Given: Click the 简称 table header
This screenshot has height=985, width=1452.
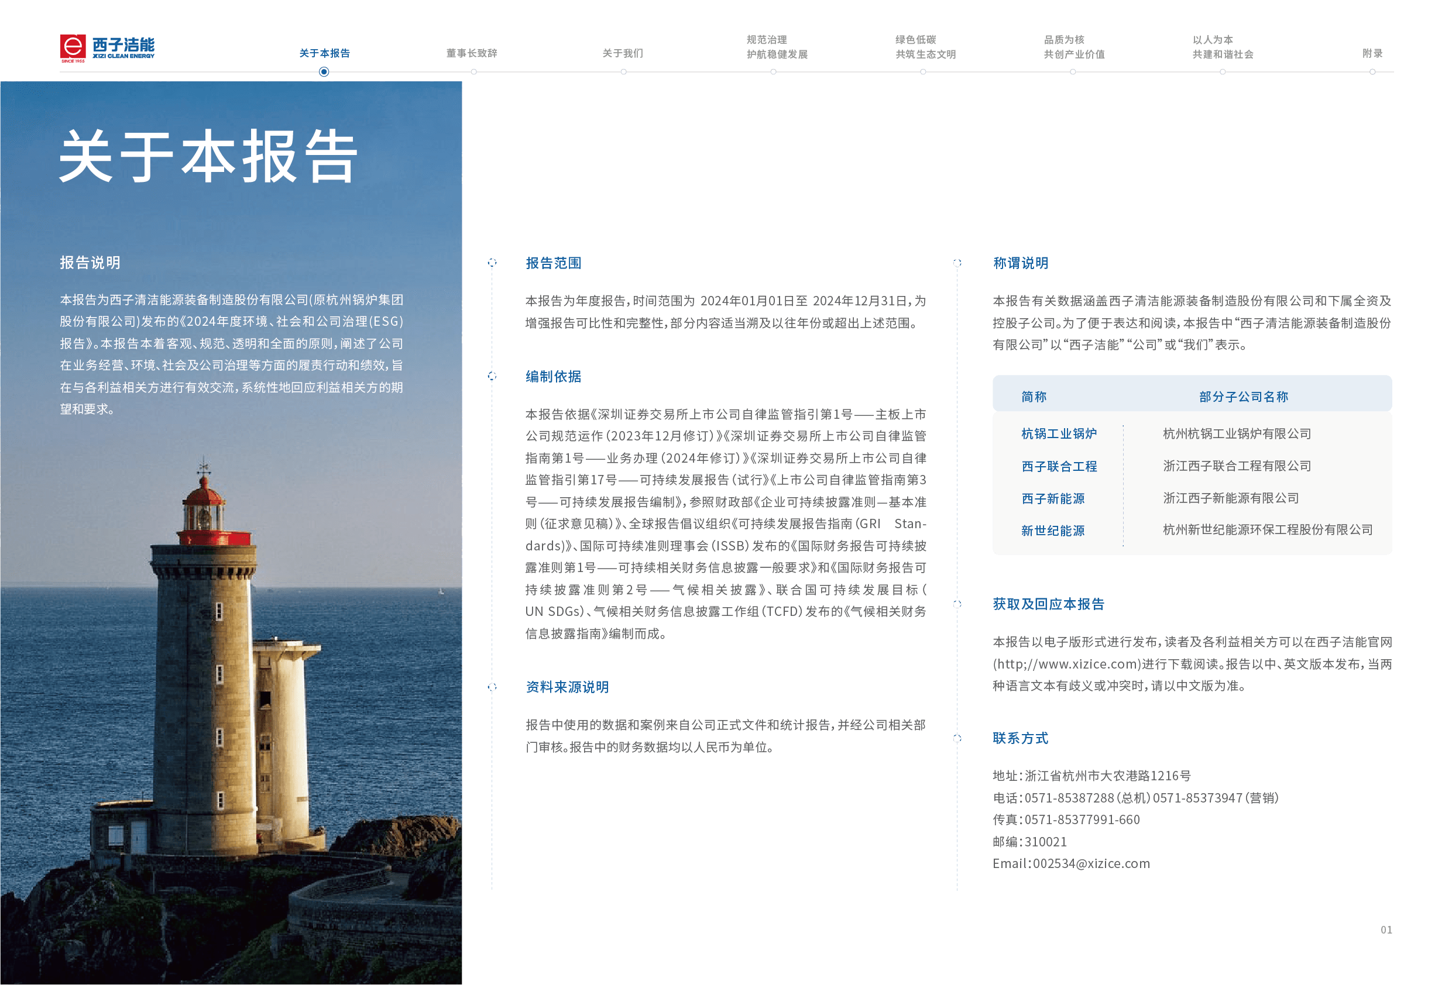Looking at the screenshot, I should pyautogui.click(x=1034, y=397).
